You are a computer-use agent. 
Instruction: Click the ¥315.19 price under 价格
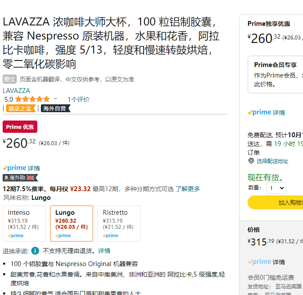[x=261, y=242]
